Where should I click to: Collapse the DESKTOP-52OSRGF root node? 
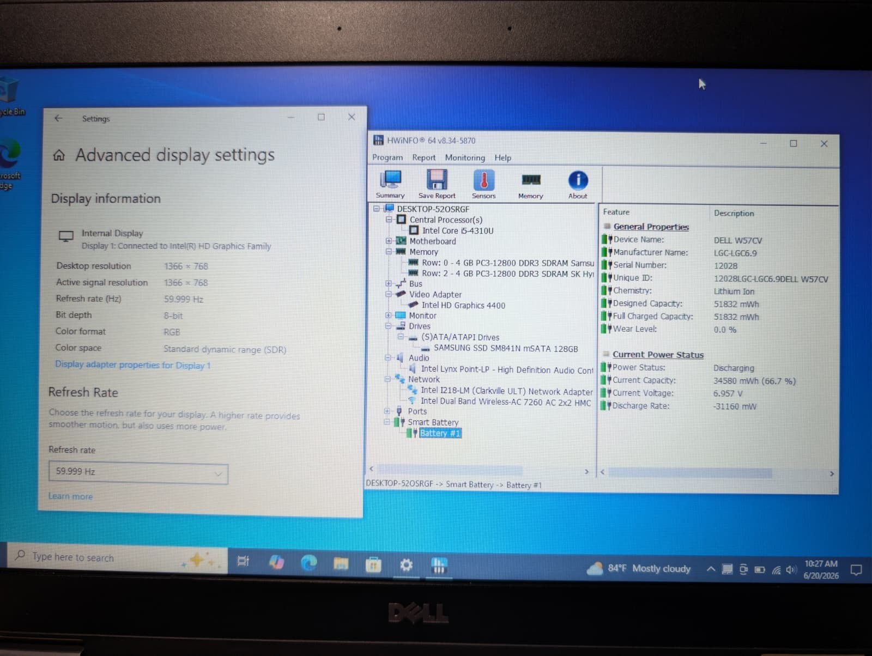[376, 209]
